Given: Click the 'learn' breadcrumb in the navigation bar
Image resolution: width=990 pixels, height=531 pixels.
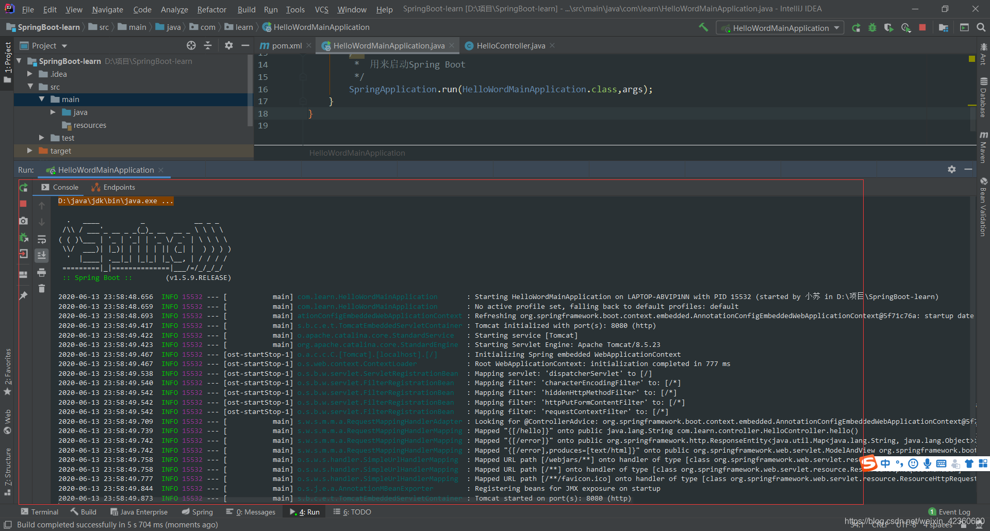Looking at the screenshot, I should click(x=238, y=27).
